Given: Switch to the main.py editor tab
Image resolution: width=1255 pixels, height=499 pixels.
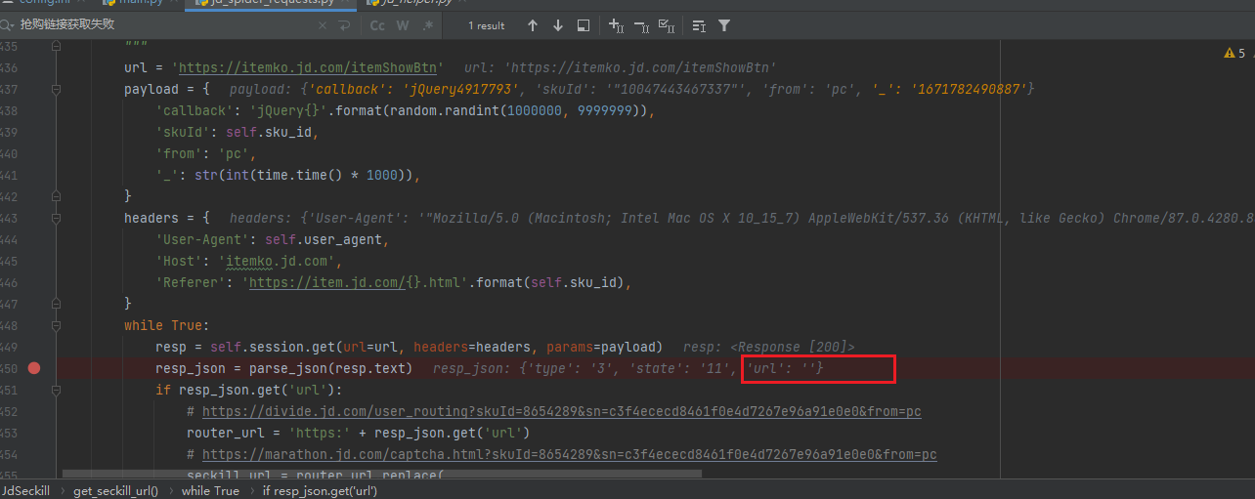Looking at the screenshot, I should click(139, 3).
